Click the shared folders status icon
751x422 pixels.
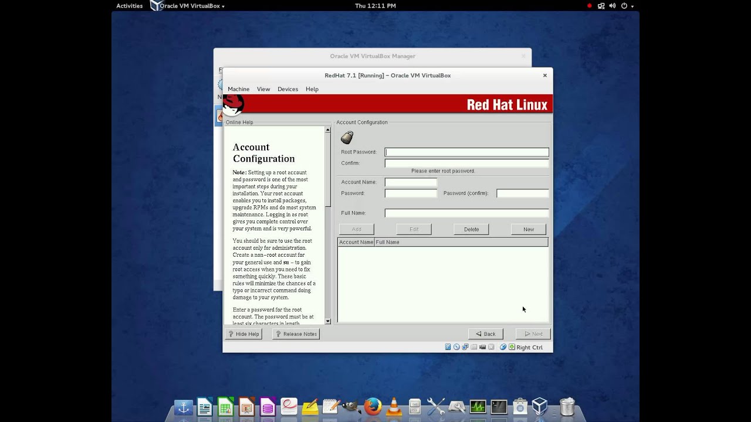pyautogui.click(x=474, y=347)
